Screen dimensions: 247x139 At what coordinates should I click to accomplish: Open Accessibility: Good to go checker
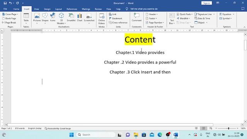pos(58,129)
